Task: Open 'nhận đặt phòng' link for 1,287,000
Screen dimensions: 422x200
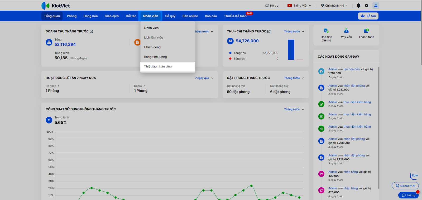Action: (354, 86)
